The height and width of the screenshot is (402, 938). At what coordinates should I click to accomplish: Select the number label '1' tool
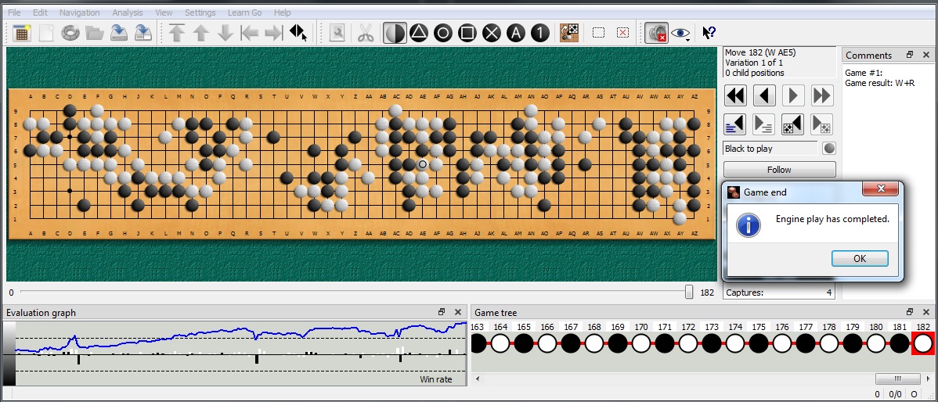[x=540, y=33]
